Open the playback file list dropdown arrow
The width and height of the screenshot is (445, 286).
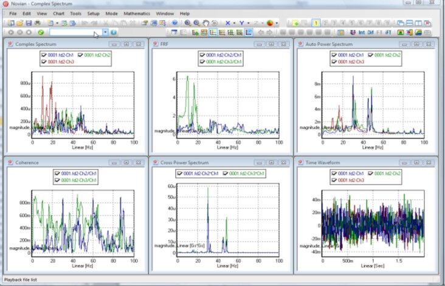pyautogui.click(x=105, y=32)
